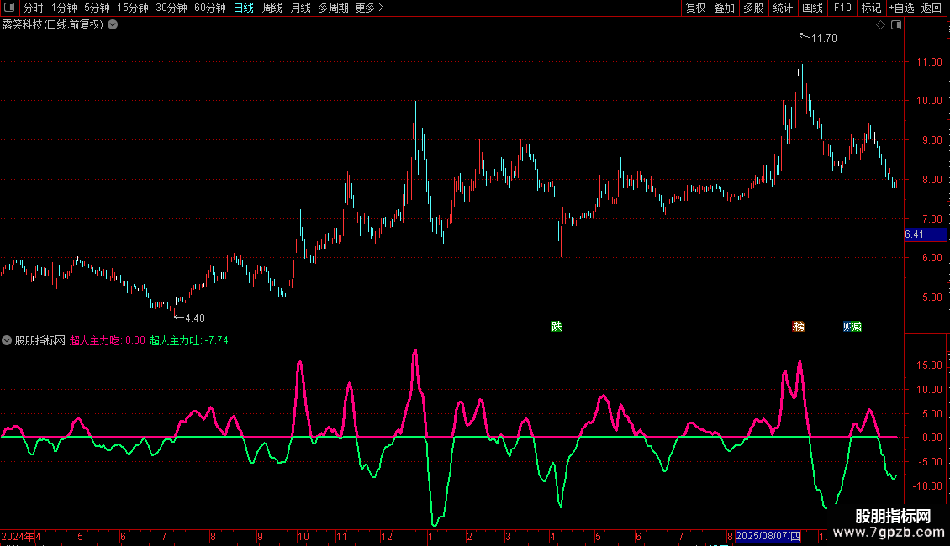Open the 画线 drawing tools
Viewport: 950px width, 546px height.
pos(812,8)
